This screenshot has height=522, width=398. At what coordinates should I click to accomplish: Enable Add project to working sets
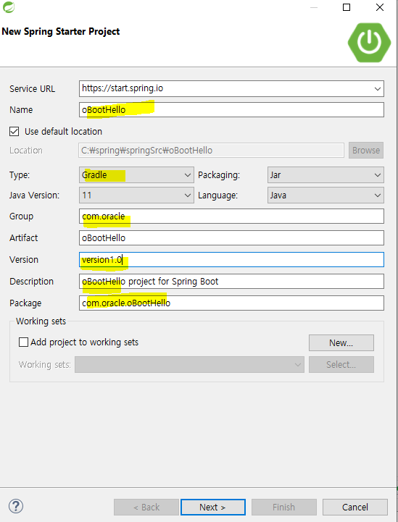[23, 342]
